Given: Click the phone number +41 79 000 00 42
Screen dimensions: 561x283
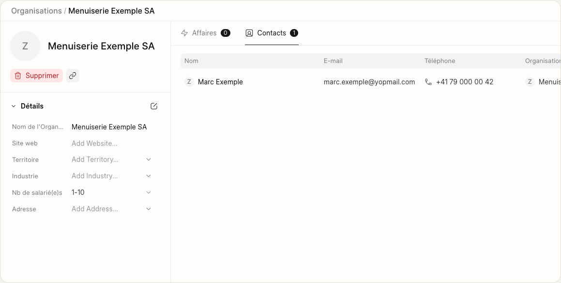Looking at the screenshot, I should click(x=465, y=82).
